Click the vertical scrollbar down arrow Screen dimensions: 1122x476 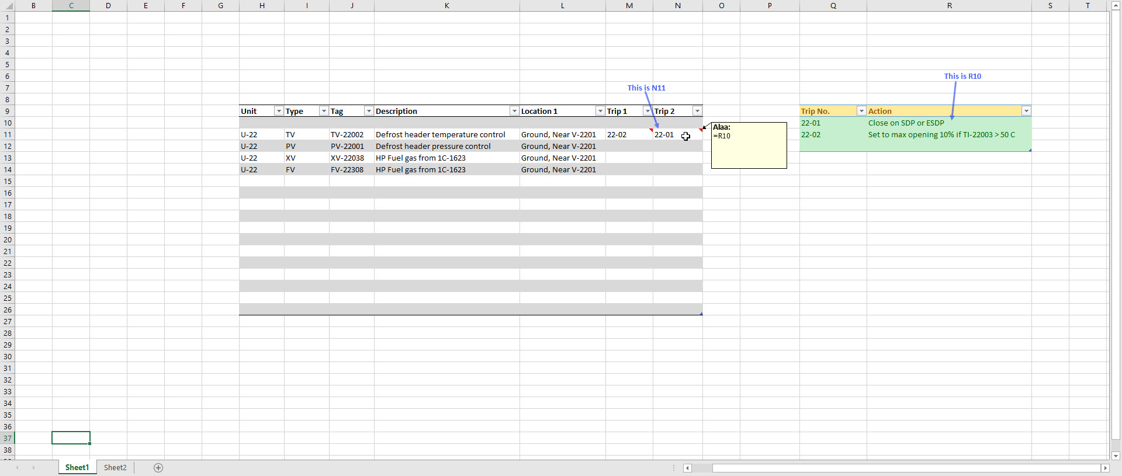coord(1116,456)
